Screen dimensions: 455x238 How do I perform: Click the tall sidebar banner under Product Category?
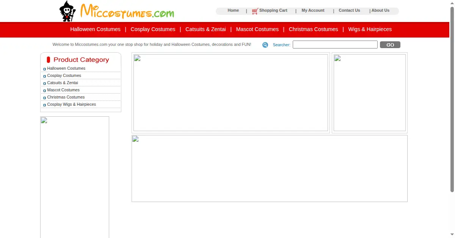click(75, 177)
